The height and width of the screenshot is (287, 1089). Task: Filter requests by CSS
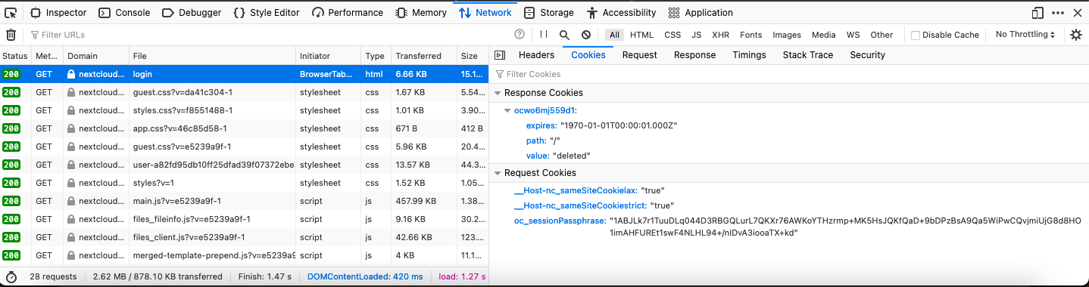pyautogui.click(x=672, y=35)
